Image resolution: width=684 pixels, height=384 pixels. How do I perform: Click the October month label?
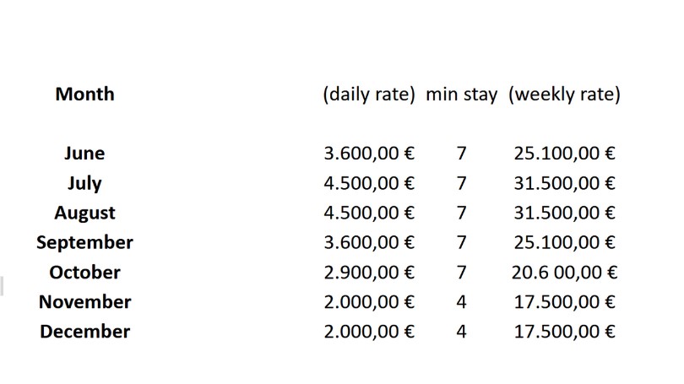tap(84, 272)
